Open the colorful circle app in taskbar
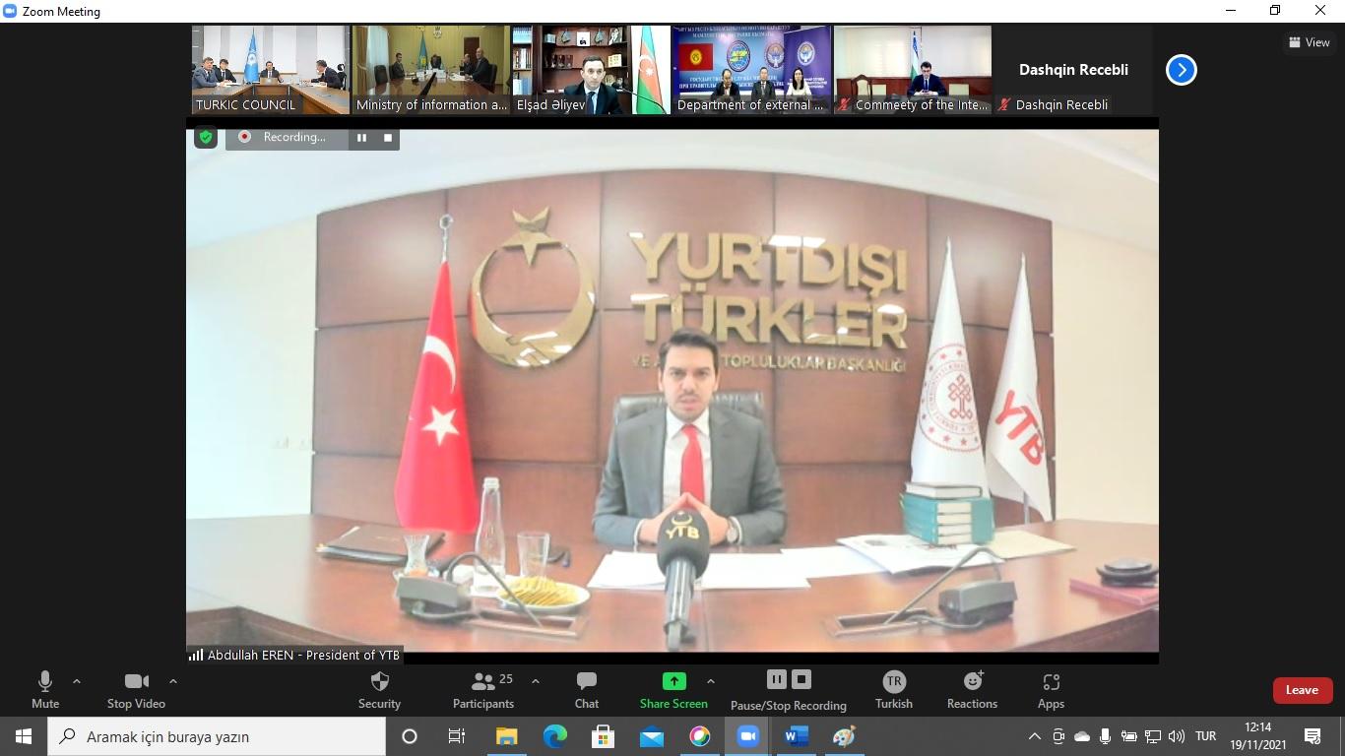The image size is (1345, 756). coord(700,736)
